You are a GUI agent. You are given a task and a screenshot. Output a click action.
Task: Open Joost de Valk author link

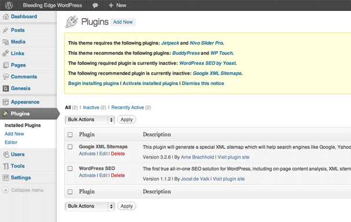click(x=195, y=179)
